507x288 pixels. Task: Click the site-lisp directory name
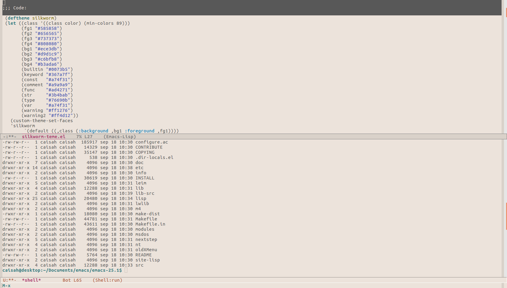148,260
